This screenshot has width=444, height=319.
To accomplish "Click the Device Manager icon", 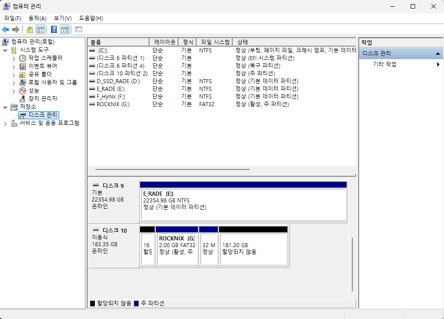I will click(x=23, y=99).
